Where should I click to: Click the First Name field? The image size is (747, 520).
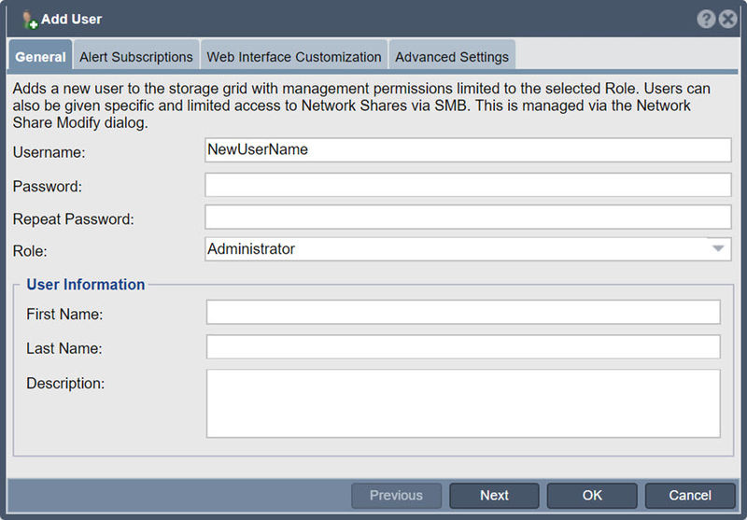(463, 312)
